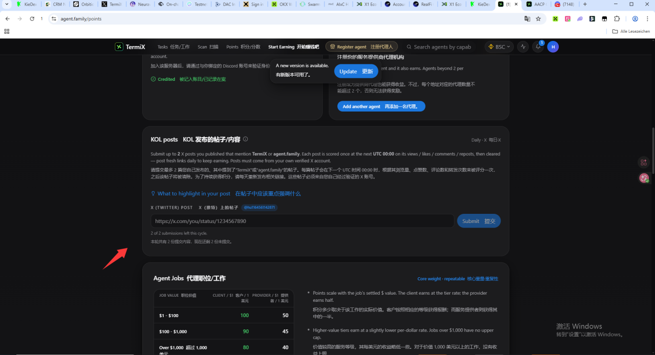This screenshot has width=655, height=355.
Task: Click the pink floating side widget icon
Action: point(644,163)
